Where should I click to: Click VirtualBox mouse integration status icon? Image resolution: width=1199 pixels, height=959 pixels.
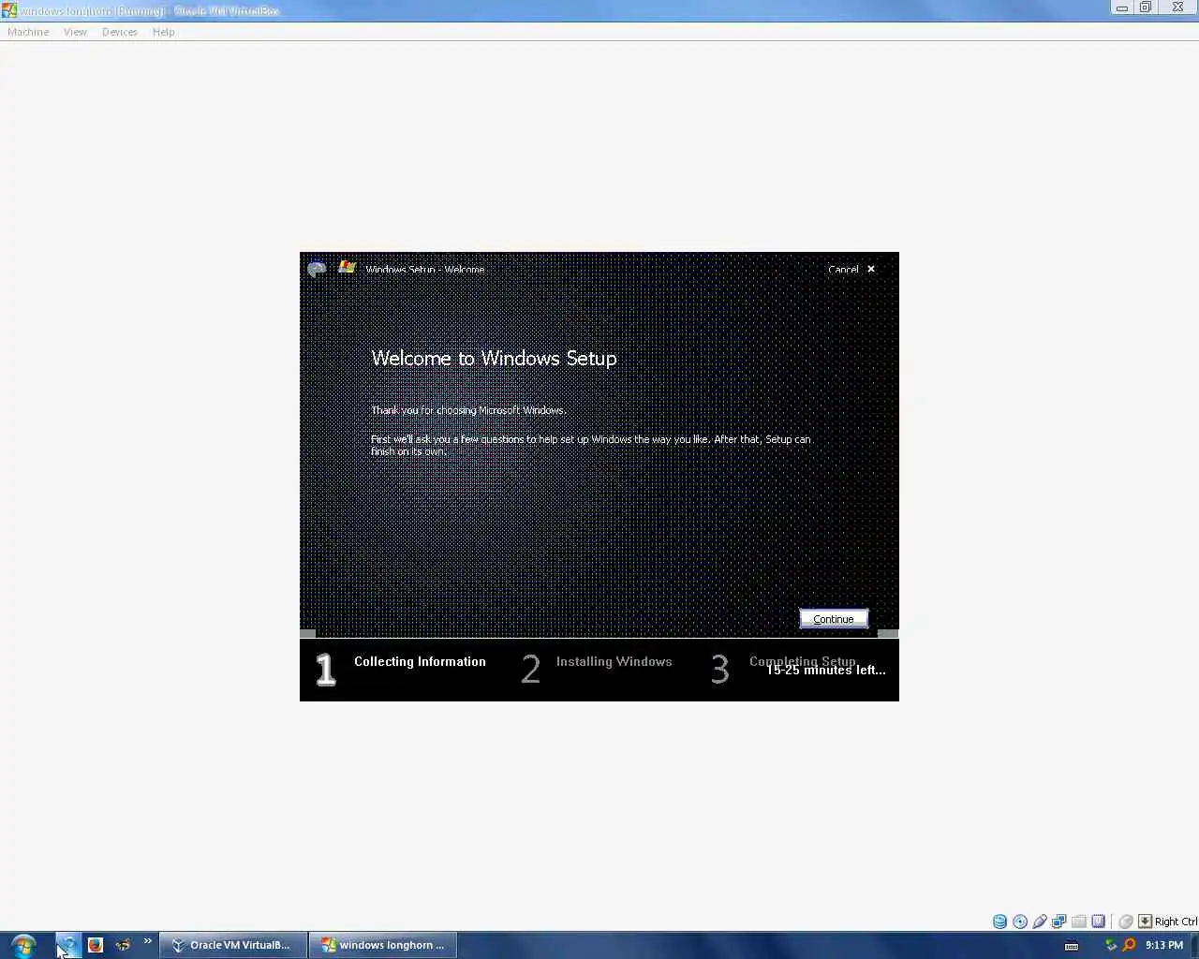[x=1126, y=922]
